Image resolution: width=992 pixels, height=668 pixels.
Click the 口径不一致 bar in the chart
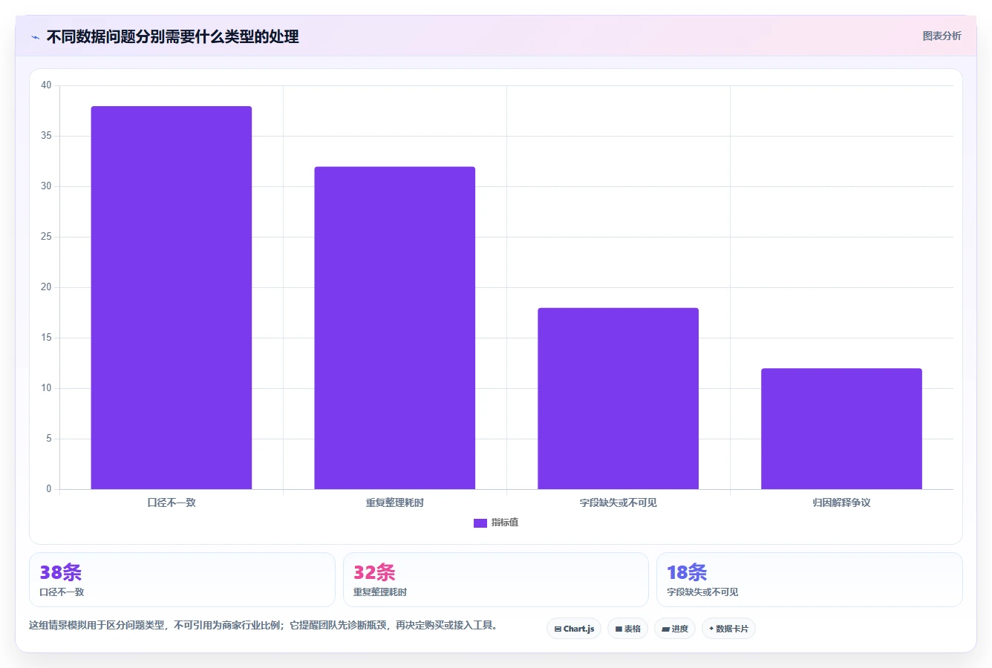(x=172, y=298)
